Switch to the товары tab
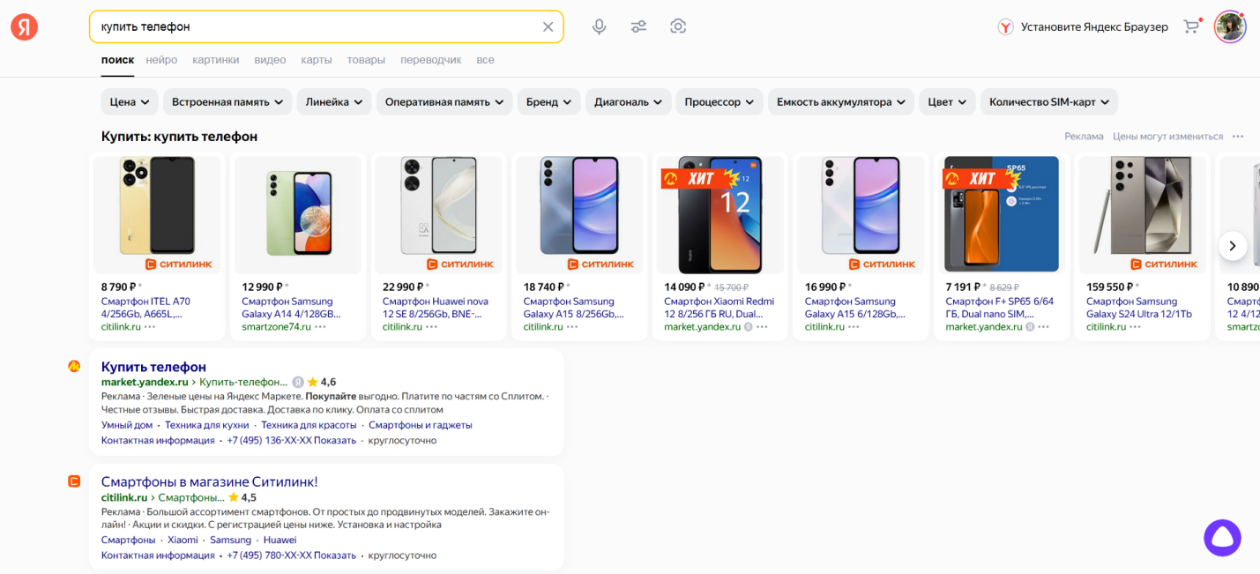1260x574 pixels. (366, 60)
